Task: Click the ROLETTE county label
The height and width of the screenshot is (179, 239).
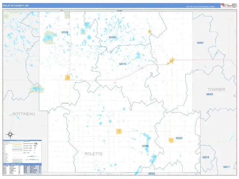Action: [x=94, y=154]
